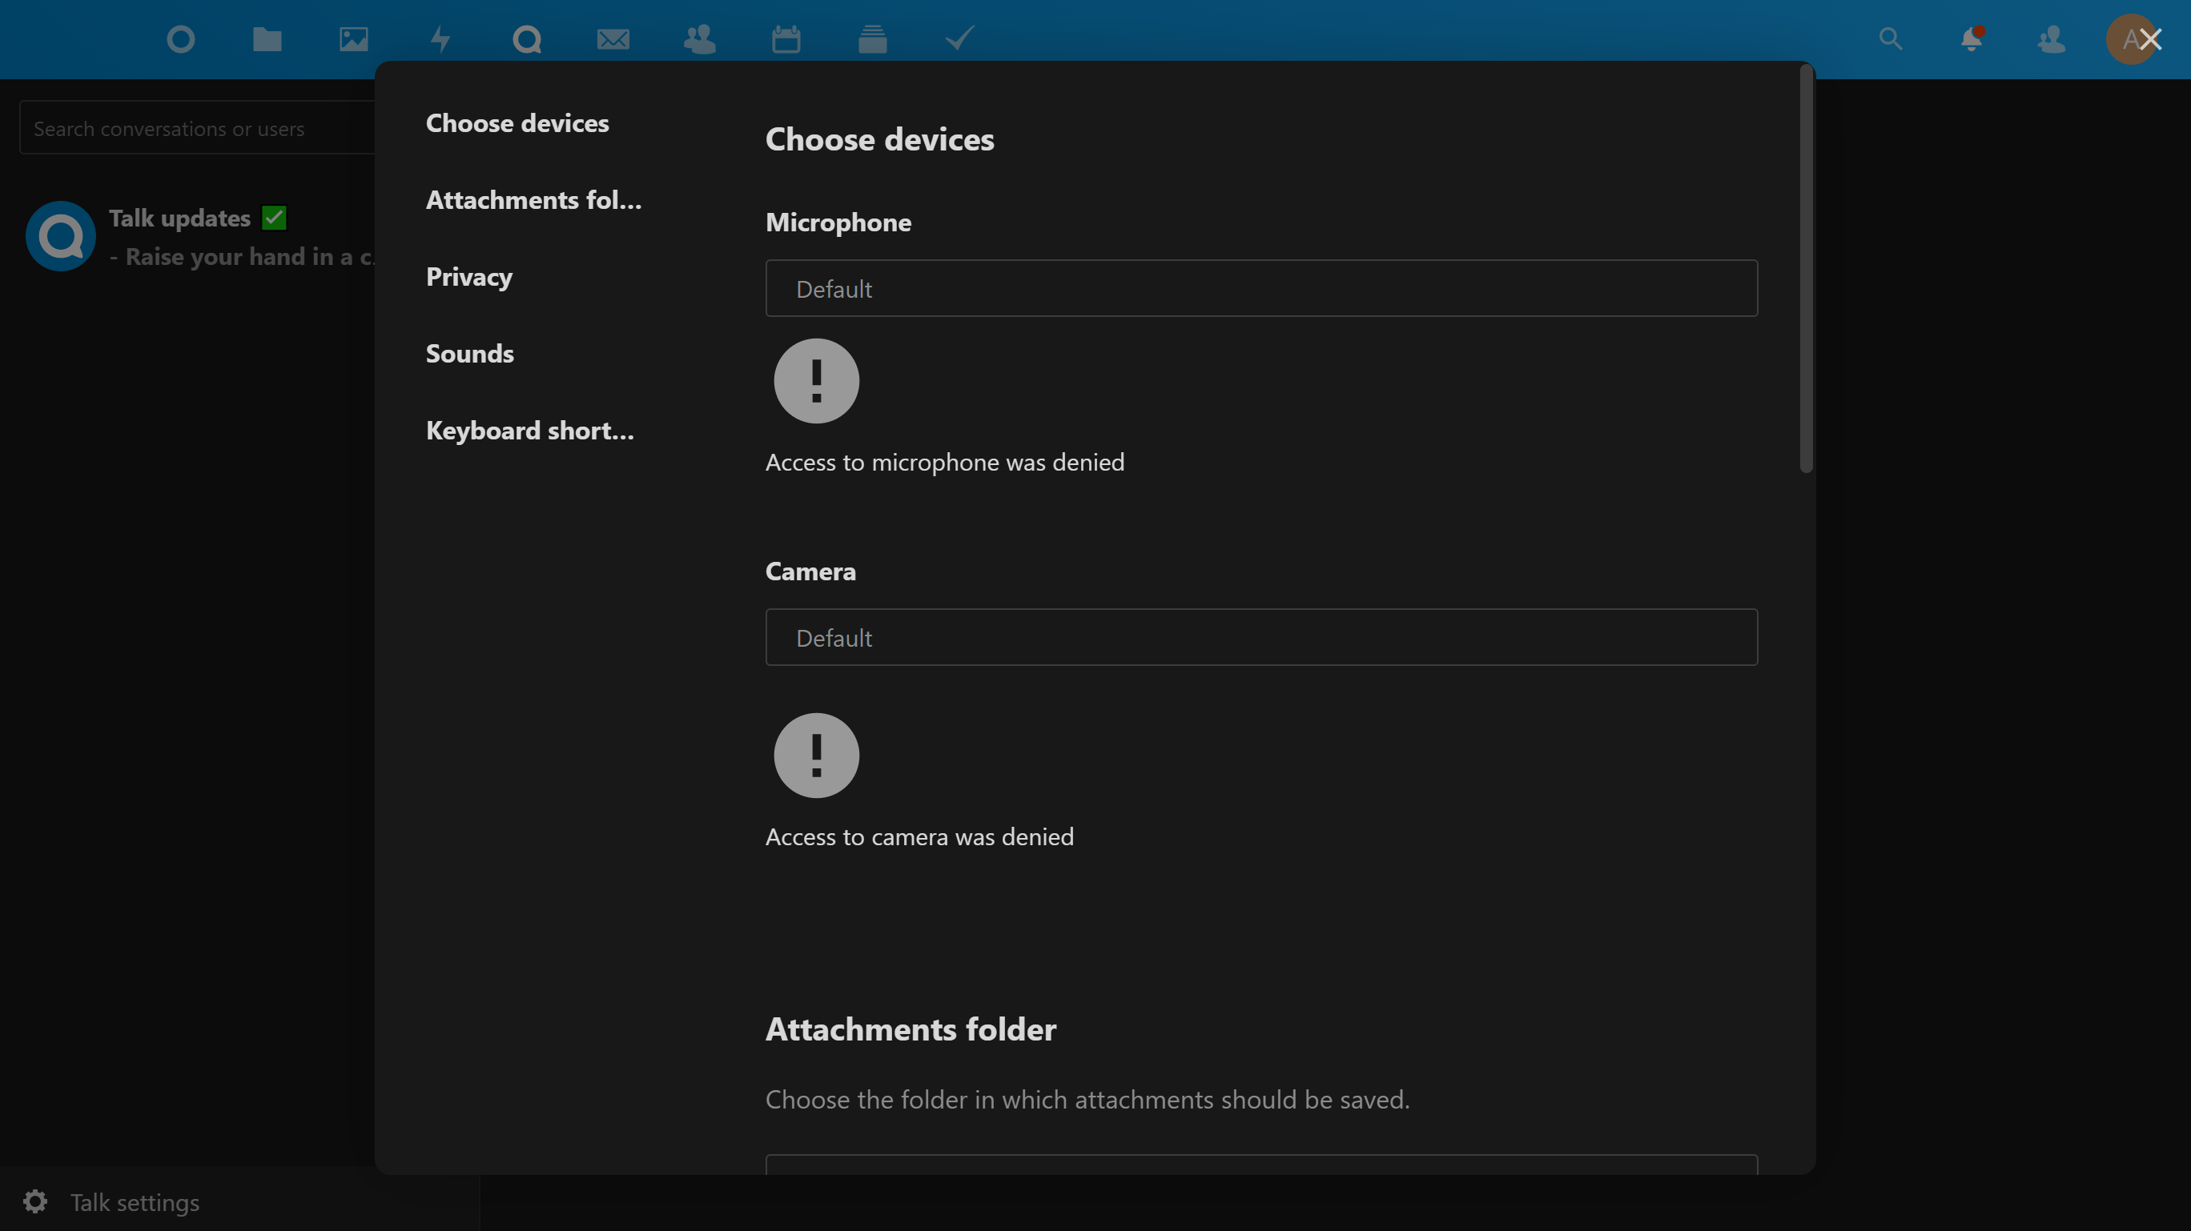Image resolution: width=2191 pixels, height=1231 pixels.
Task: Jump to Keyboard shortcuts section
Action: point(530,431)
